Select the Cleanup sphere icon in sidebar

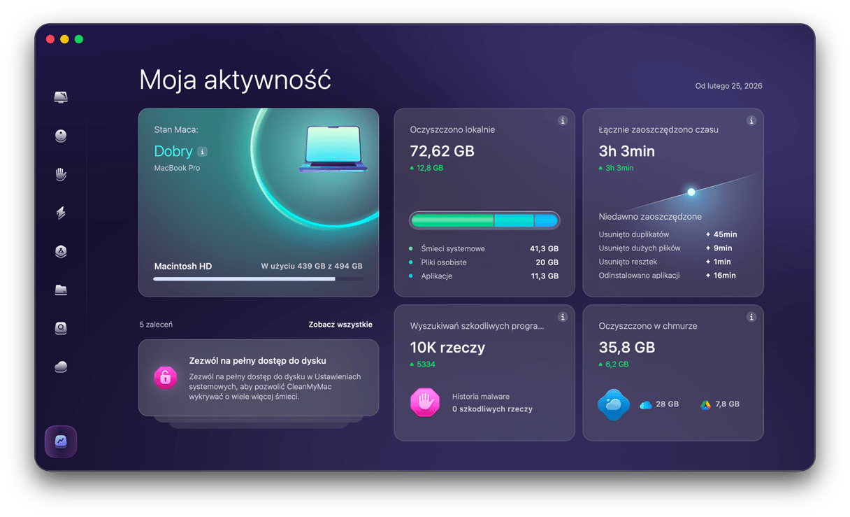point(61,136)
